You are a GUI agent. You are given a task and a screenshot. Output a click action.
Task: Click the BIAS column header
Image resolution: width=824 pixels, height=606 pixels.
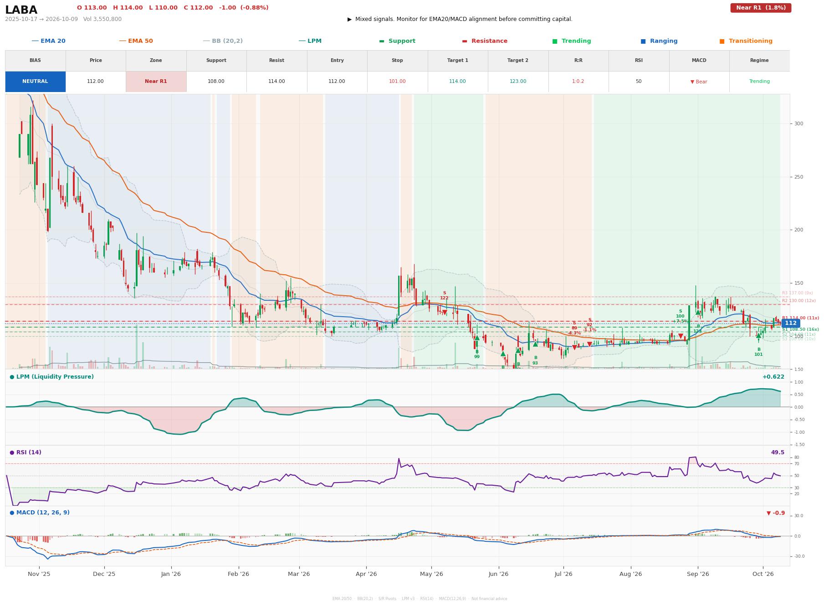[35, 61]
